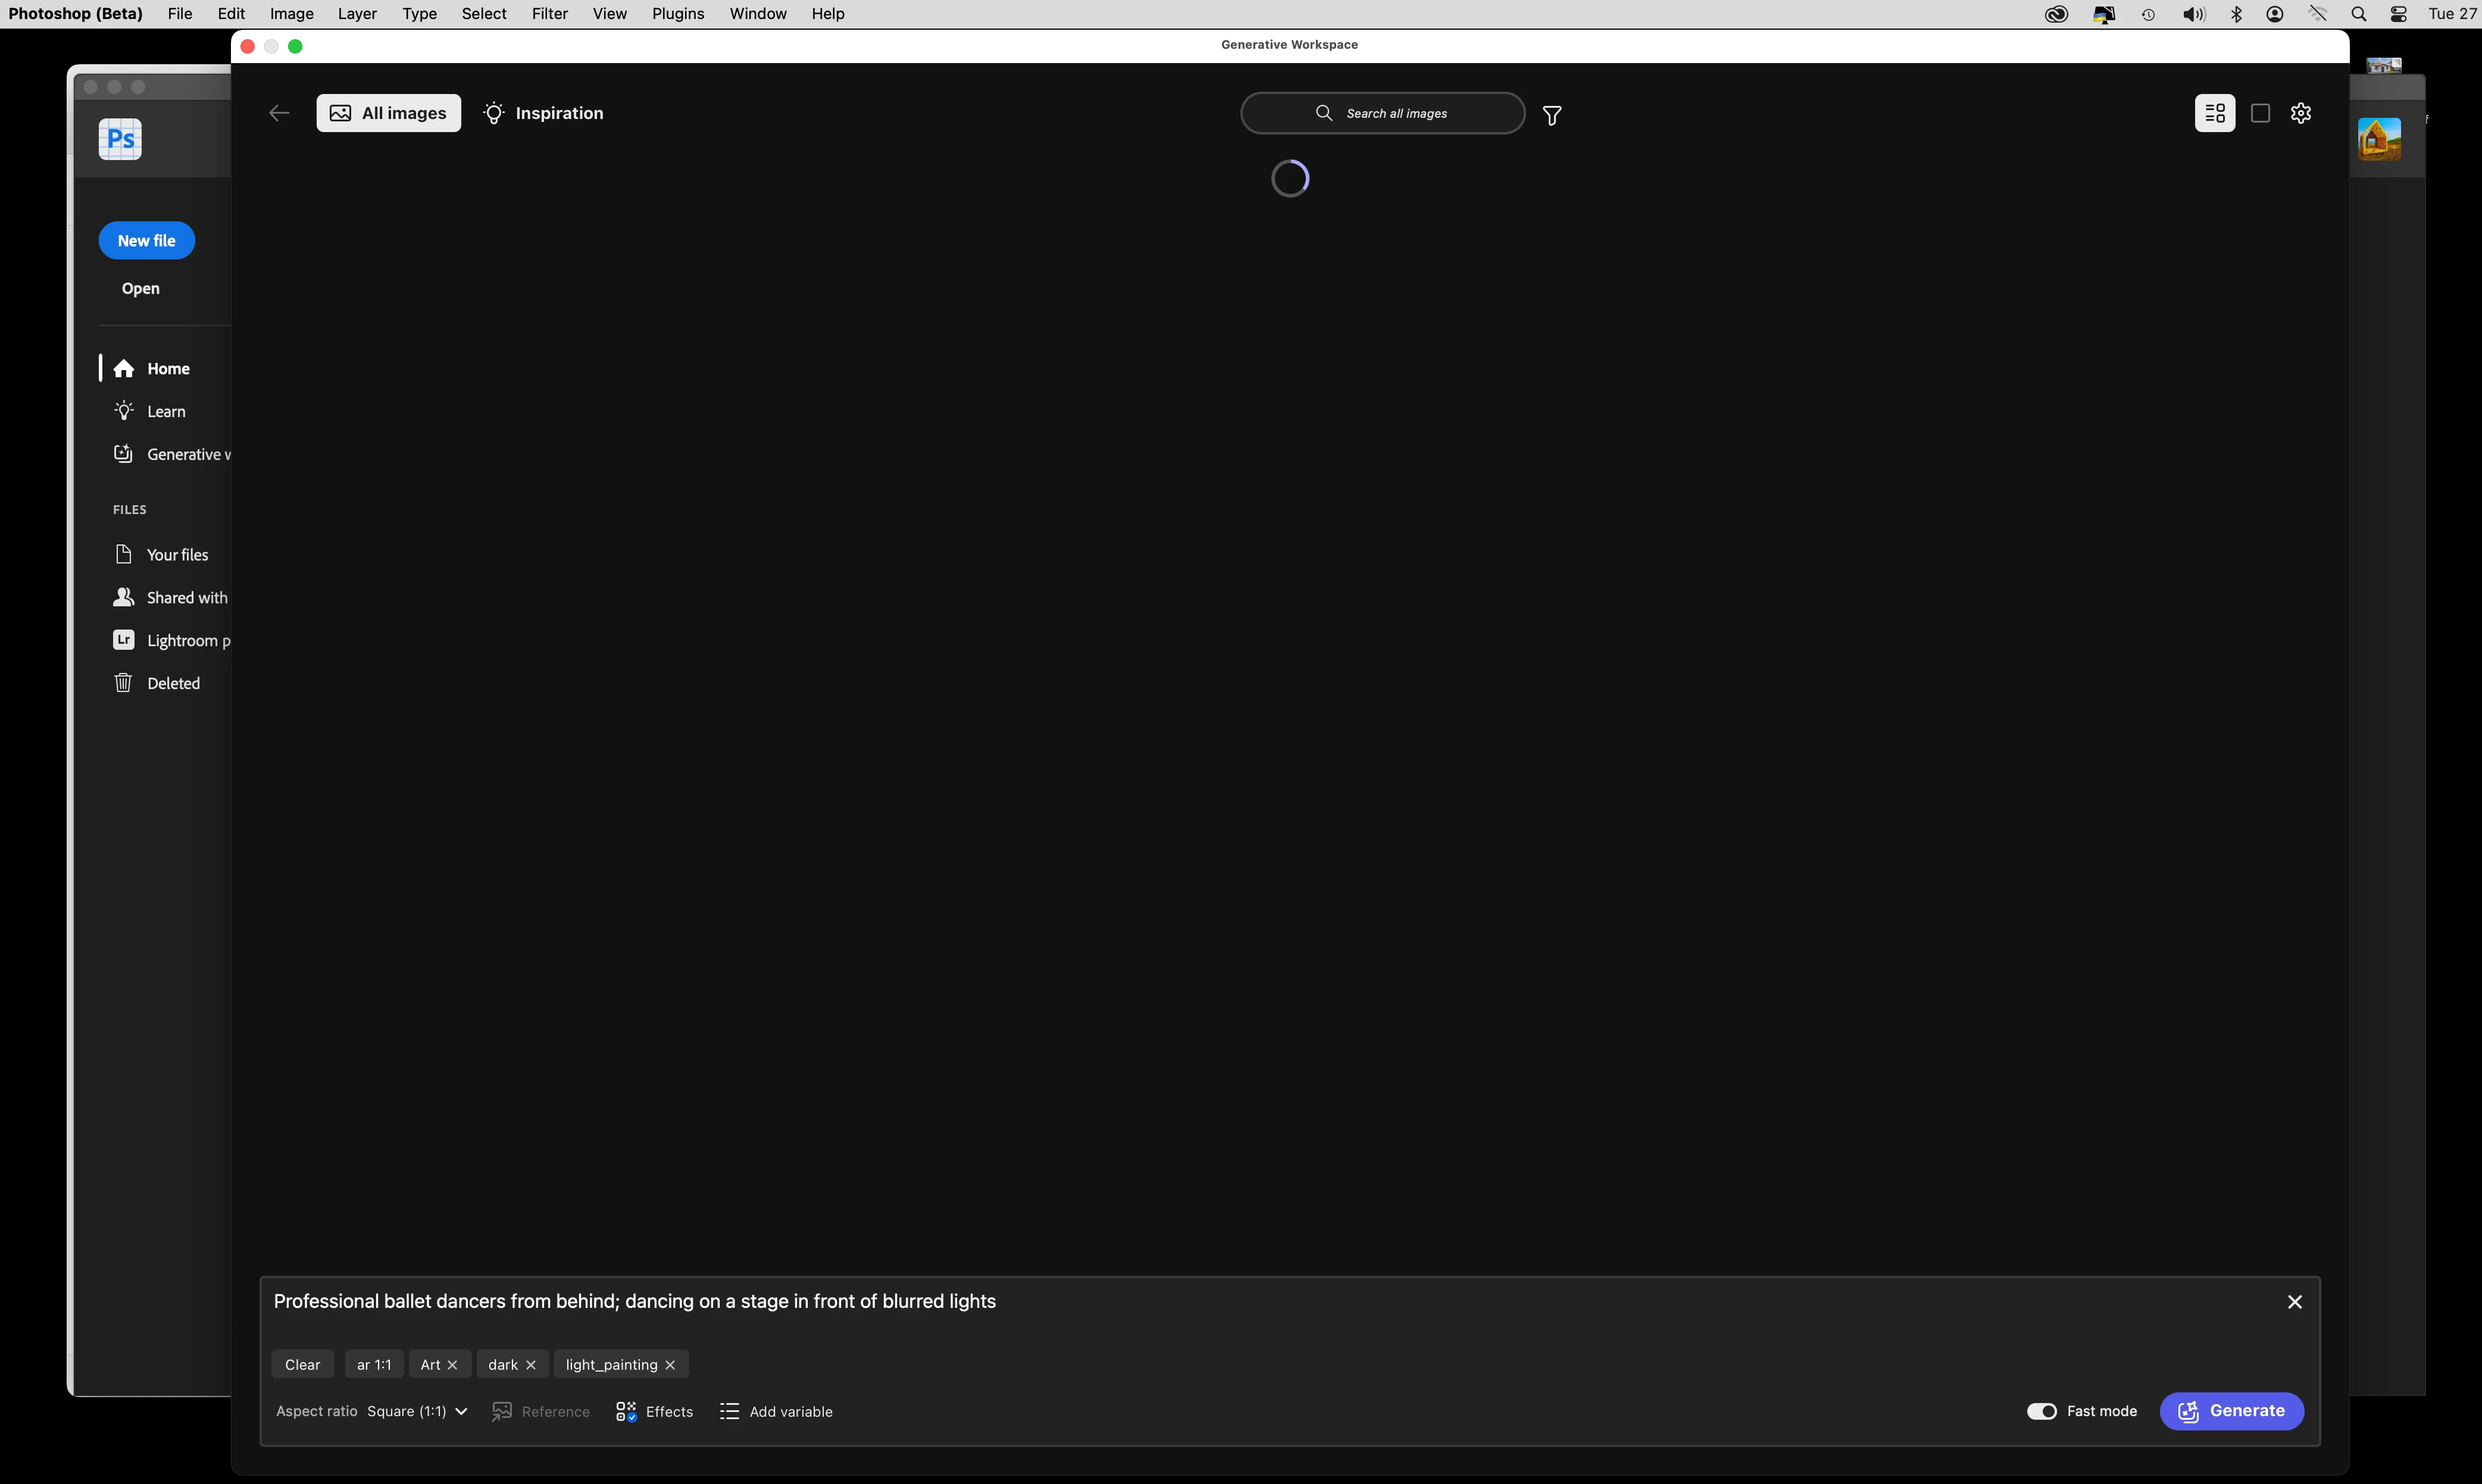2482x1484 pixels.
Task: Open the Filter menu in menu bar
Action: pos(549,14)
